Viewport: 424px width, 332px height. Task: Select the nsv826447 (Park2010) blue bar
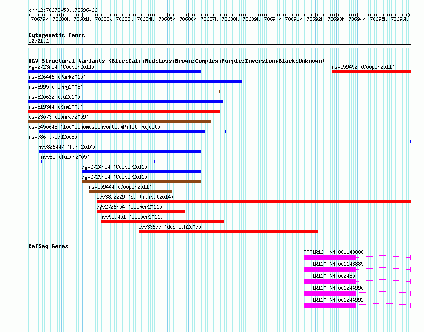[x=120, y=151]
